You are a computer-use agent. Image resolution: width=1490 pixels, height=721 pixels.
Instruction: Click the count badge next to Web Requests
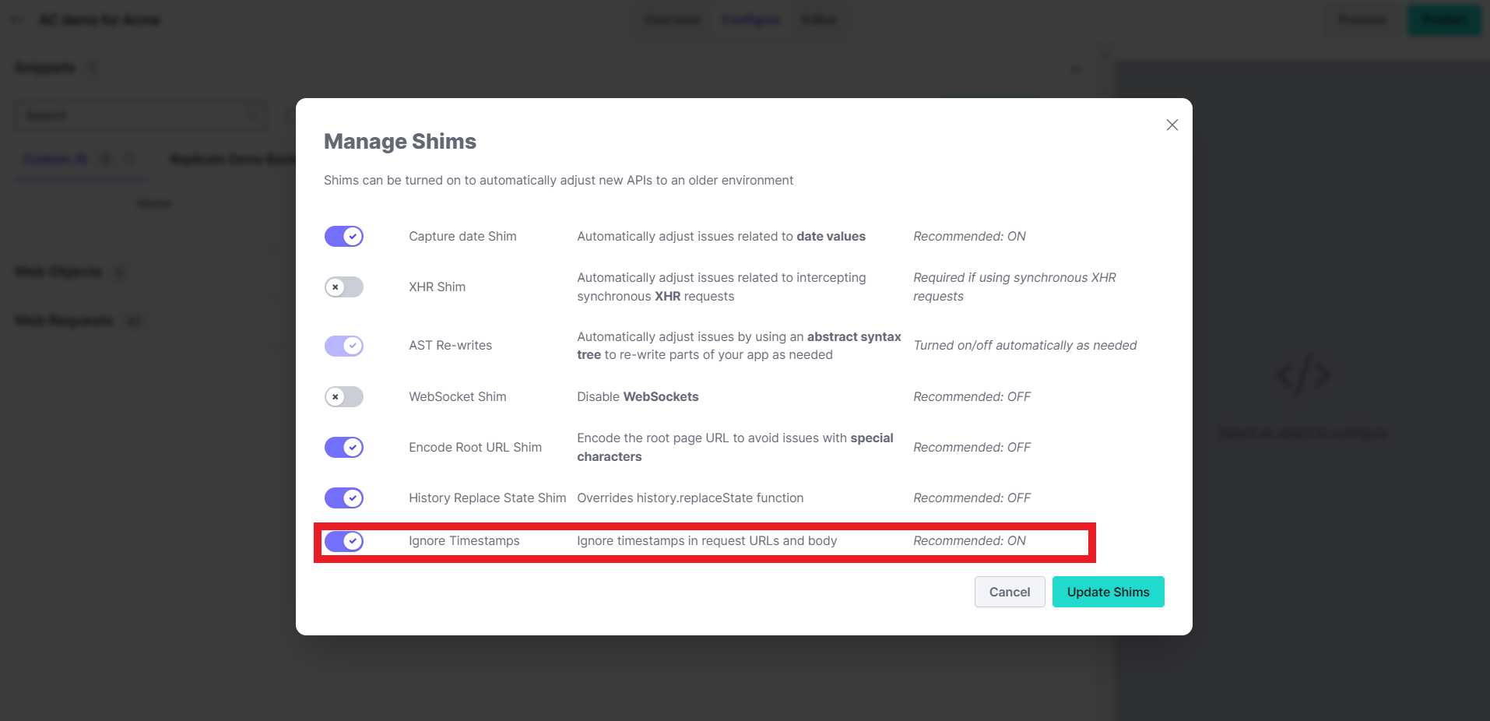pyautogui.click(x=133, y=321)
